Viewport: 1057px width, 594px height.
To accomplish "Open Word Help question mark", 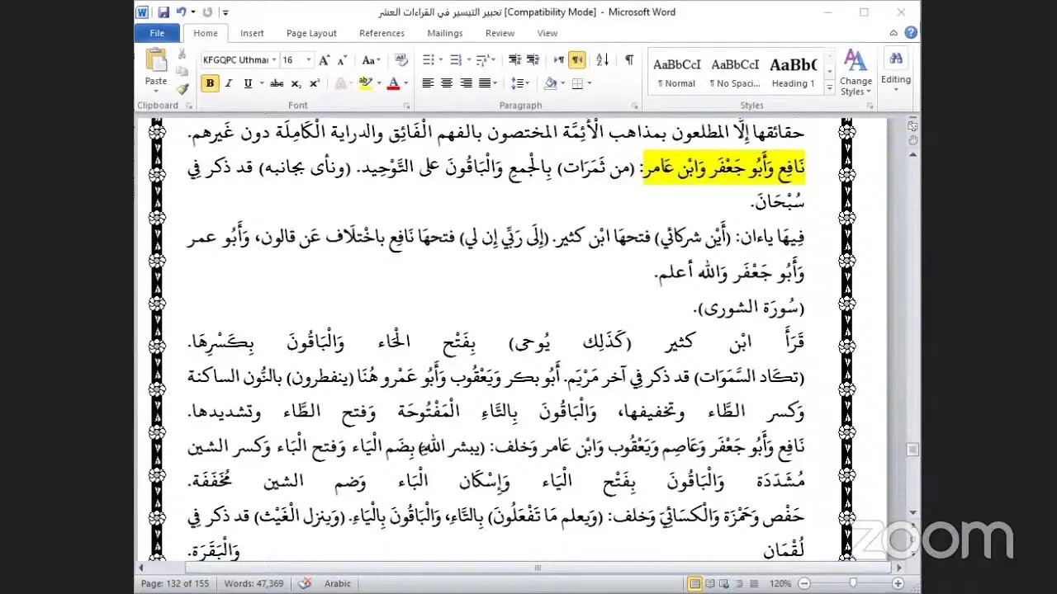I will 911,33.
